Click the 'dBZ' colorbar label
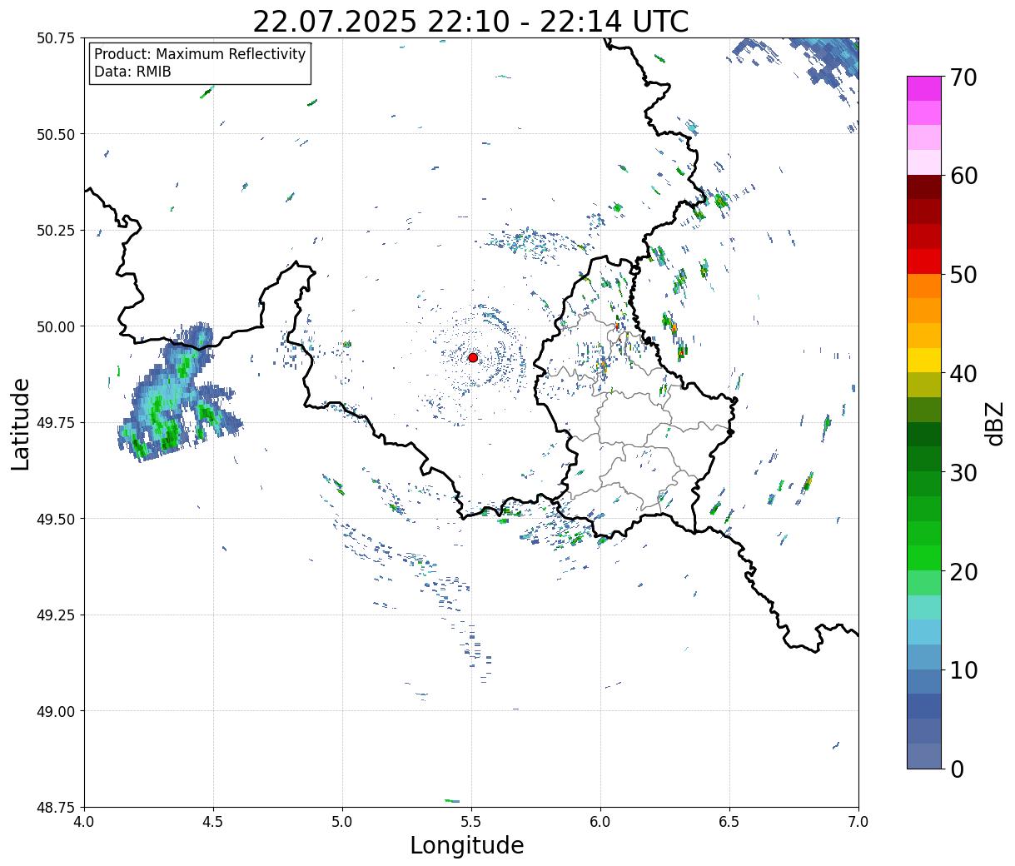1015x866 pixels. (x=994, y=423)
